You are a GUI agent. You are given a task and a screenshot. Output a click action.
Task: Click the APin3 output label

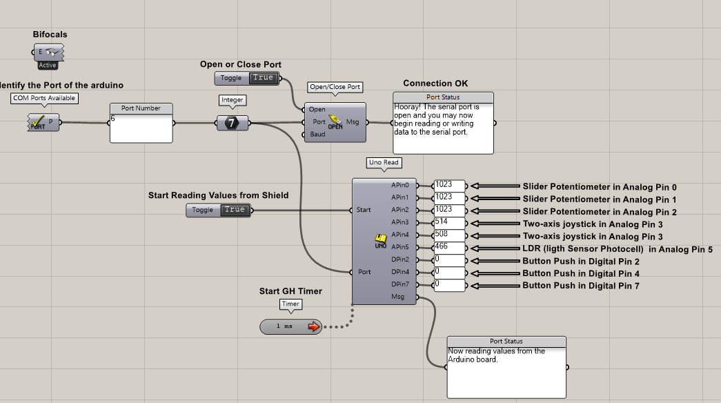coord(400,222)
